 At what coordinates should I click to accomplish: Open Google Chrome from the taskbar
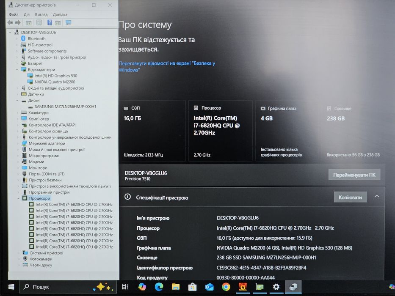click(x=226, y=287)
